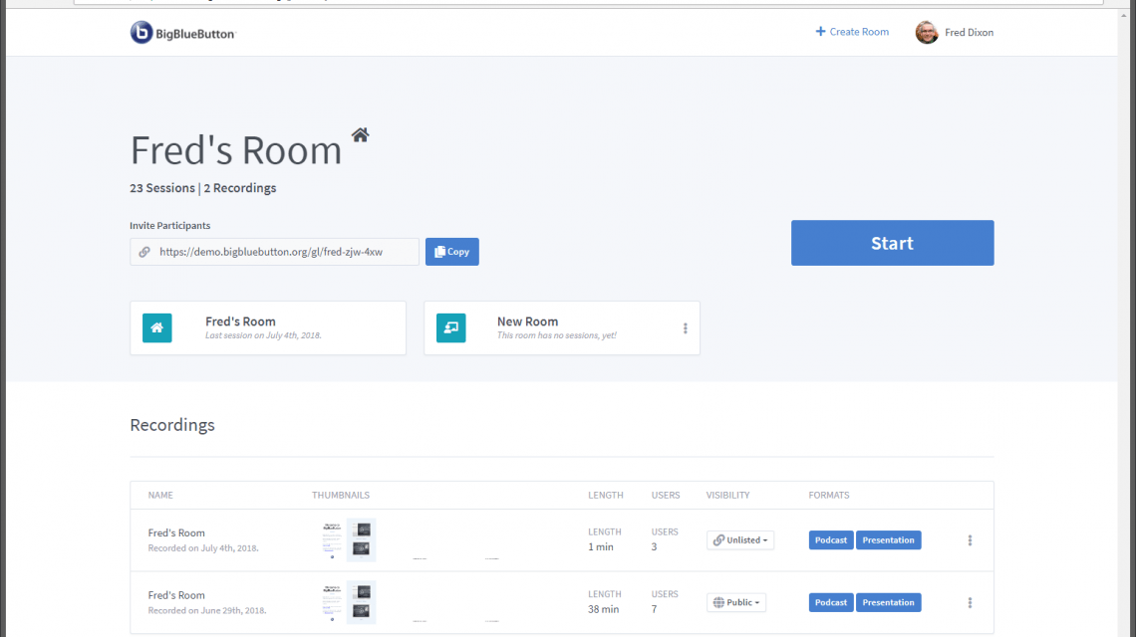Click the NAME column header
The height and width of the screenshot is (637, 1136).
[160, 495]
